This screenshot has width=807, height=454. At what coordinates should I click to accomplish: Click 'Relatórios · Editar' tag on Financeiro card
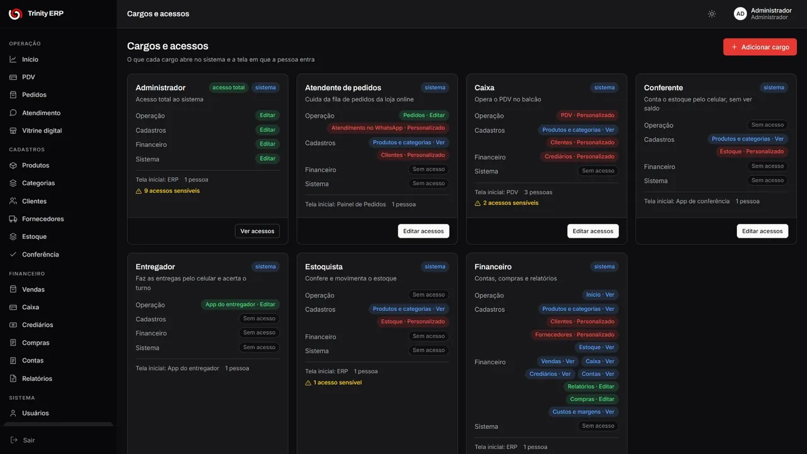point(591,387)
